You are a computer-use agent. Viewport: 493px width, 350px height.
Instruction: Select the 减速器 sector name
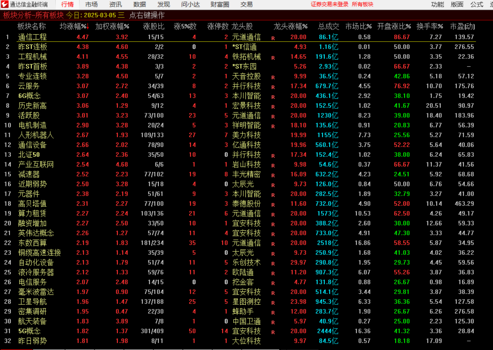(29, 174)
